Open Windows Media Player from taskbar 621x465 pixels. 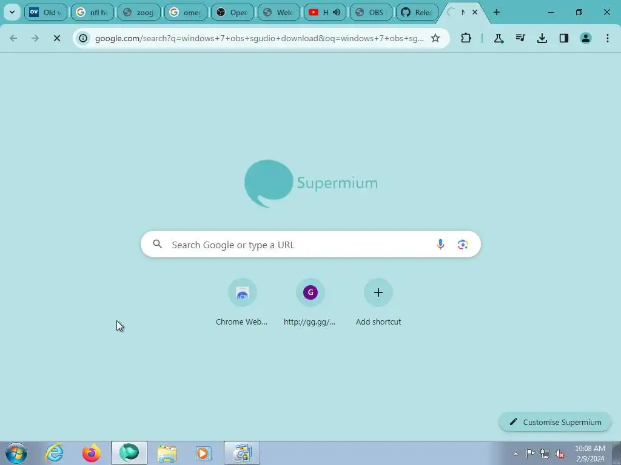point(204,453)
